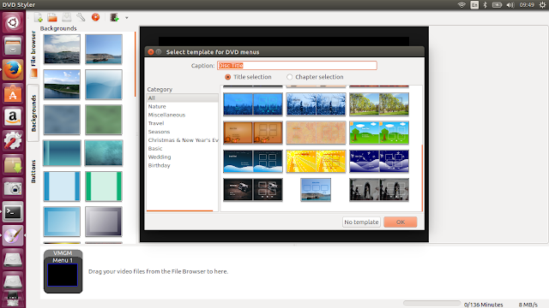Open project settings wrench icon
Screen dimensions: 549x308
tap(81, 17)
